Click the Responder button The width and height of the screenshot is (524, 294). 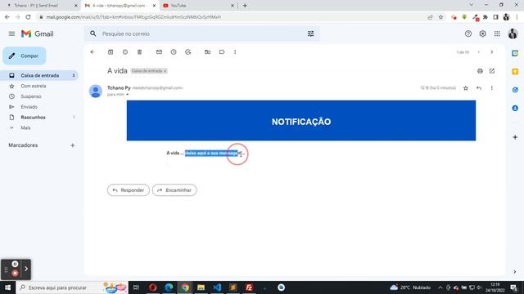tap(129, 190)
